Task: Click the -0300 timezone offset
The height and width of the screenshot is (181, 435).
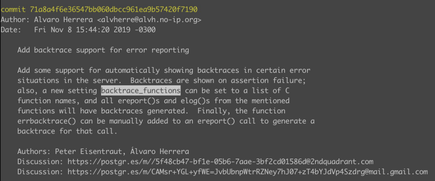Action: point(147,30)
